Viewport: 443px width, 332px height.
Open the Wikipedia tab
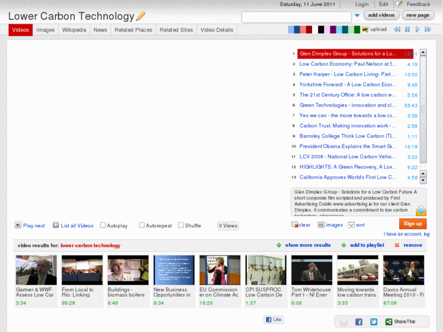click(74, 30)
